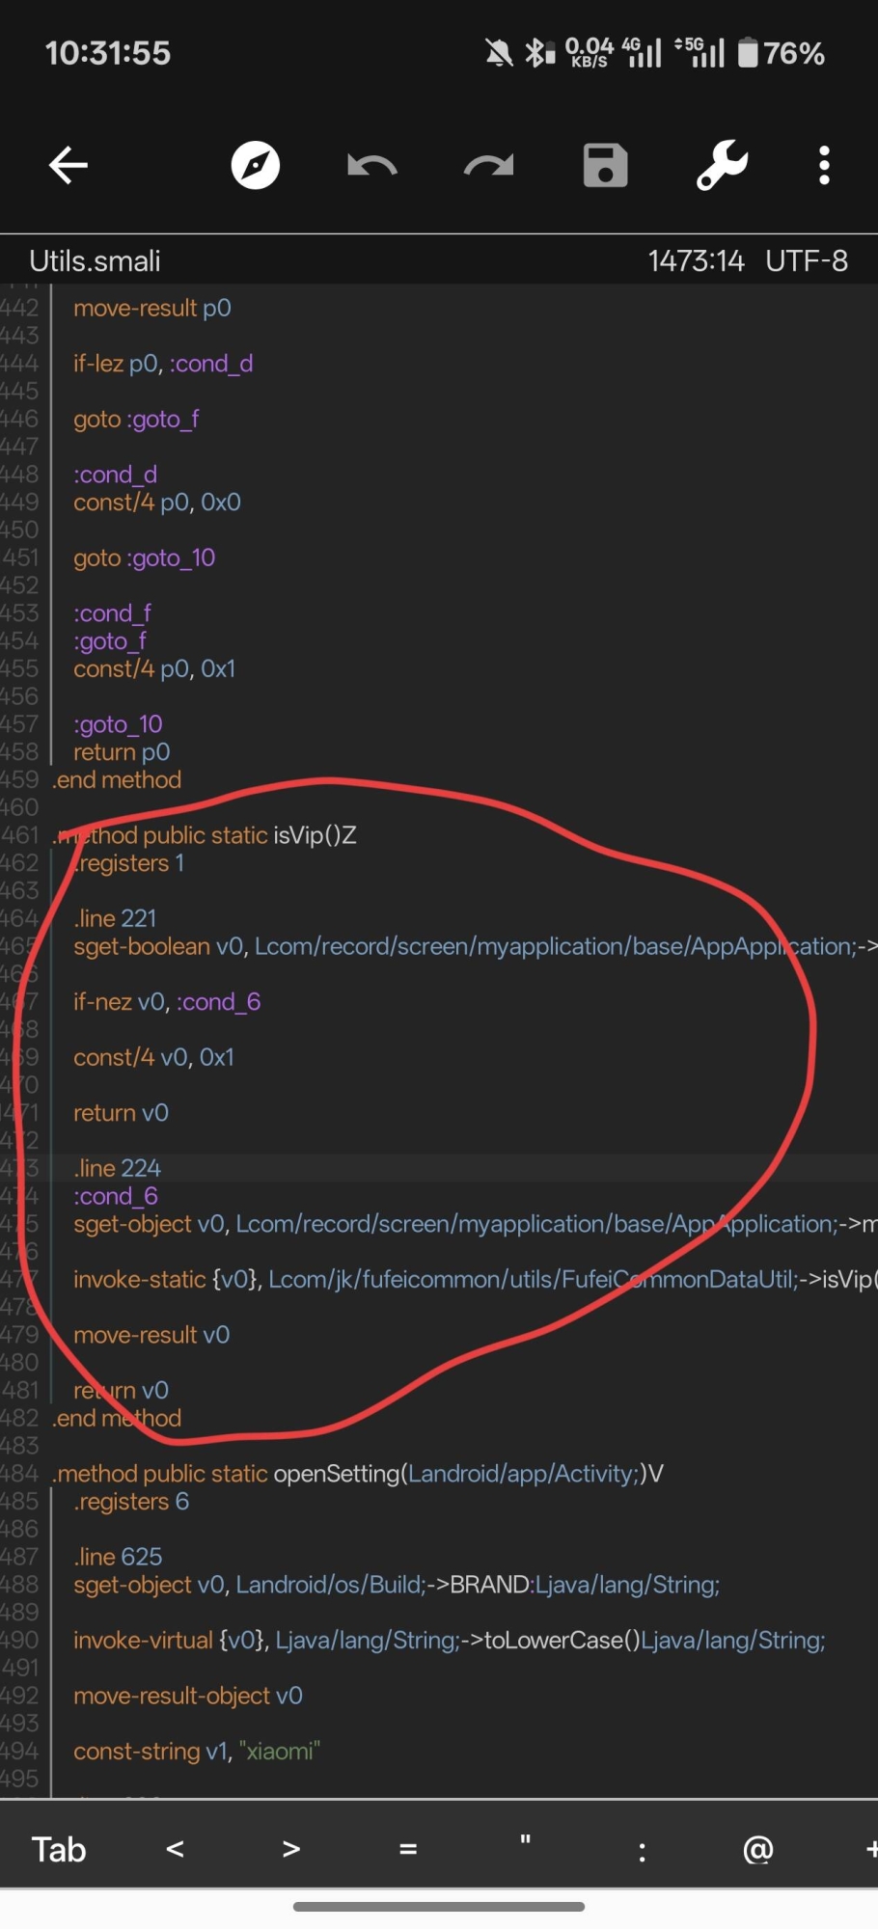This screenshot has height=1929, width=878.
Task: Open the compass navigation icon
Action: pyautogui.click(x=256, y=165)
